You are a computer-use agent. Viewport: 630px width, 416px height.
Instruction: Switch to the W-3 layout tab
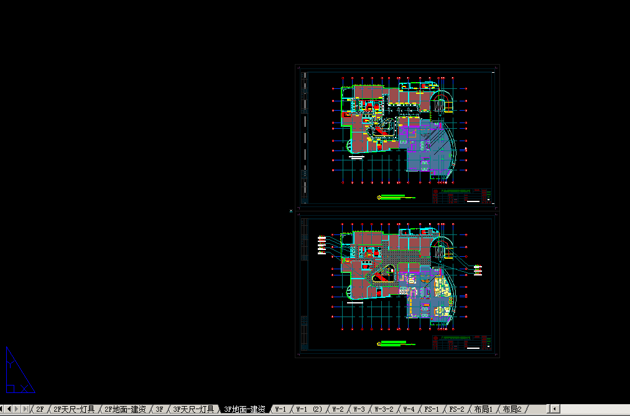pyautogui.click(x=359, y=409)
